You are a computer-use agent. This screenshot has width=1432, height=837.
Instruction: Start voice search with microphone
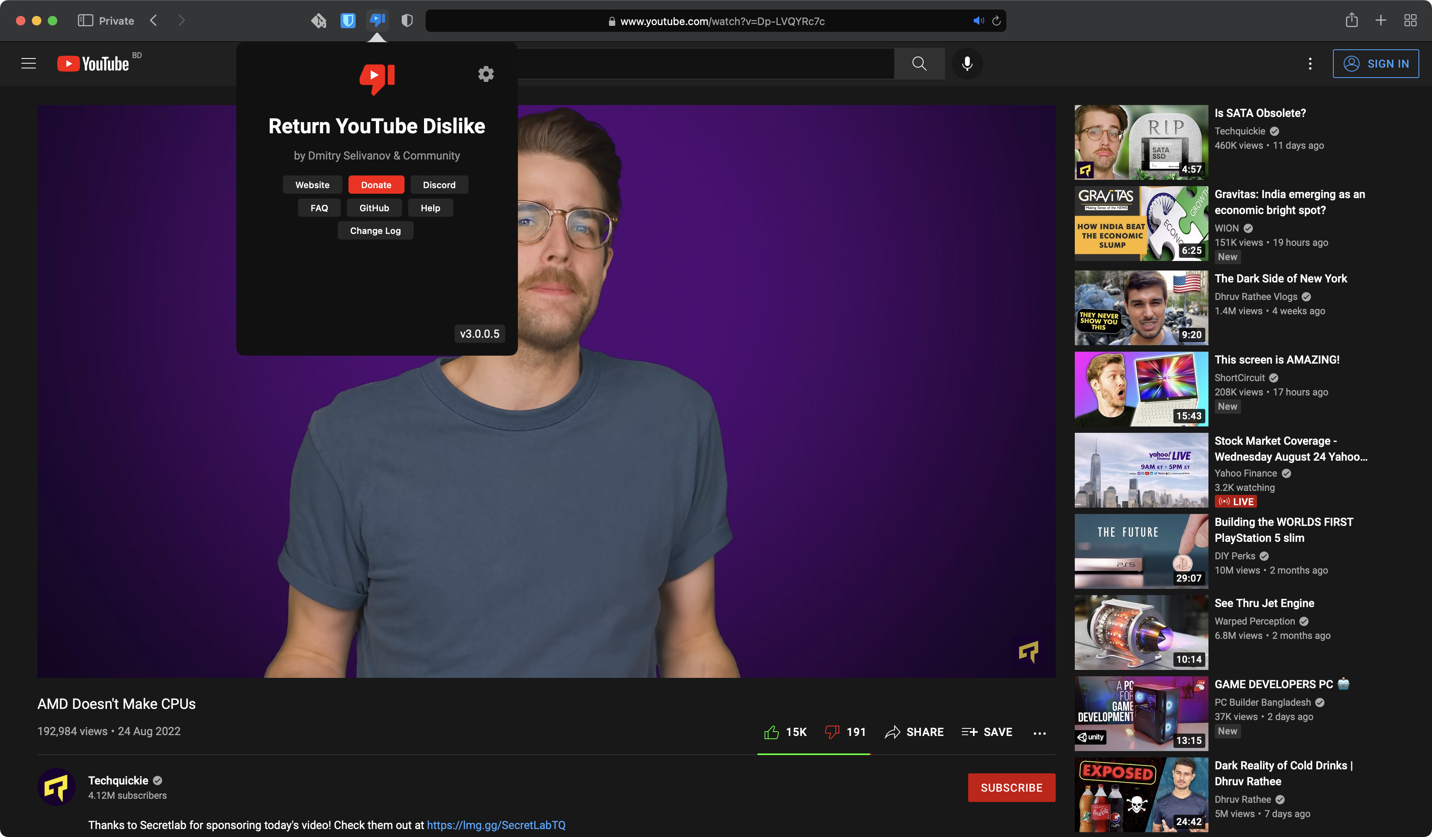967,64
